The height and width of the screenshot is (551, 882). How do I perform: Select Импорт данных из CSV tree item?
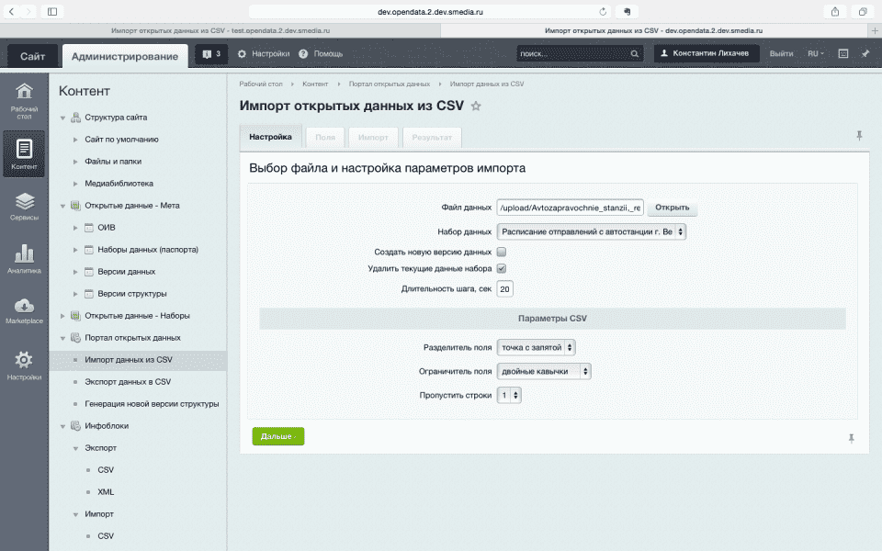point(129,360)
